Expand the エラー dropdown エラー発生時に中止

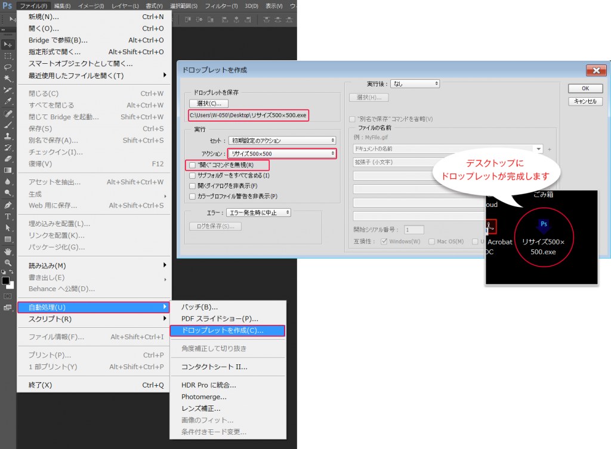(259, 213)
